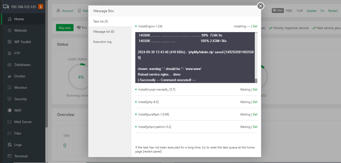
Task: Click the PRO badge icon in header
Action: click(278, 11)
